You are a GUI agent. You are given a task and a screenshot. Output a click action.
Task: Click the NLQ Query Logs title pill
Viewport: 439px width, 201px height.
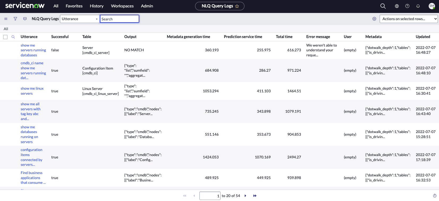click(219, 6)
